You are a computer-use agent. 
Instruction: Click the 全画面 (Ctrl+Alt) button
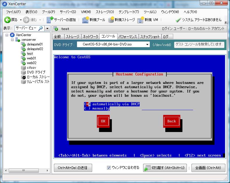[208, 168]
